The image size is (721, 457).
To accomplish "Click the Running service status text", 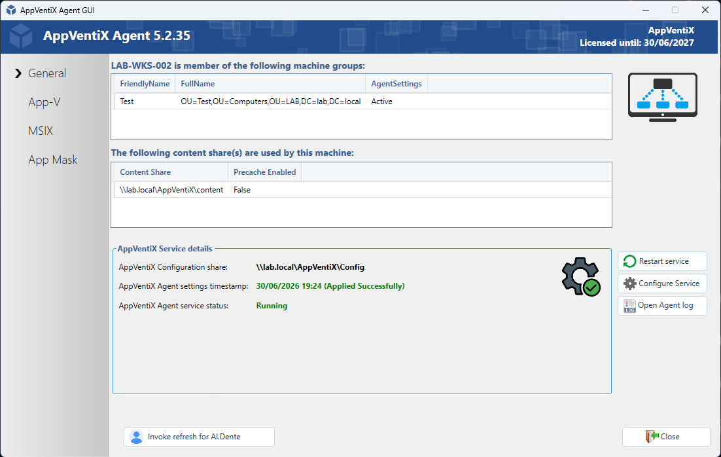I will pos(272,306).
